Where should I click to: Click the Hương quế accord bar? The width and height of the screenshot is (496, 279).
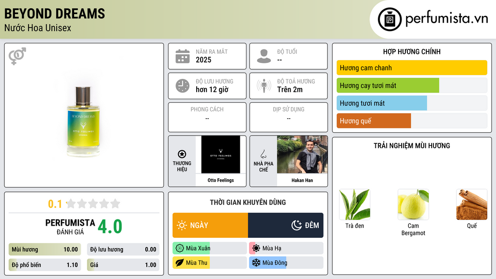412,121
